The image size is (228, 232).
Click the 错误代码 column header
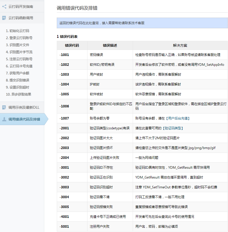(x=72, y=45)
